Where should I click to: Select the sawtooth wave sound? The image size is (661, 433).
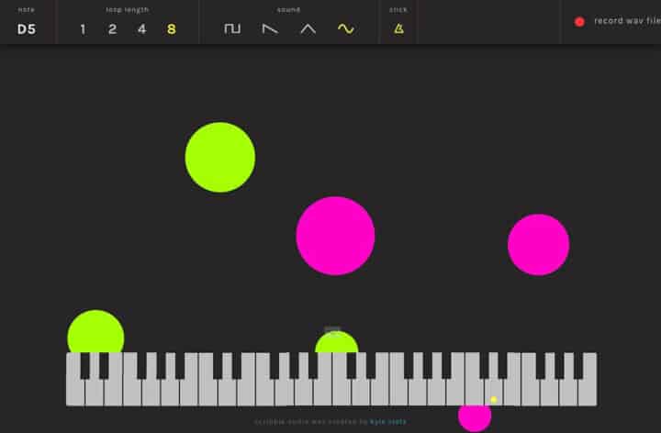pos(270,28)
